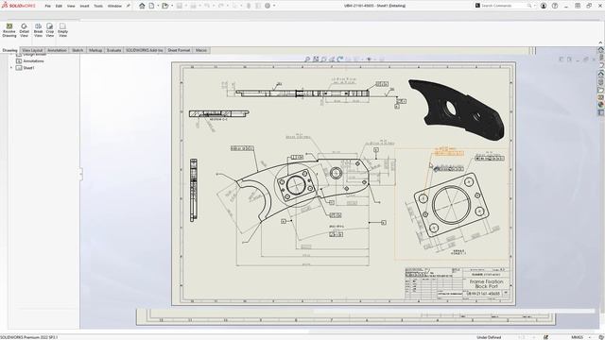
Task: Open the Insert menu
Action: 84,6
